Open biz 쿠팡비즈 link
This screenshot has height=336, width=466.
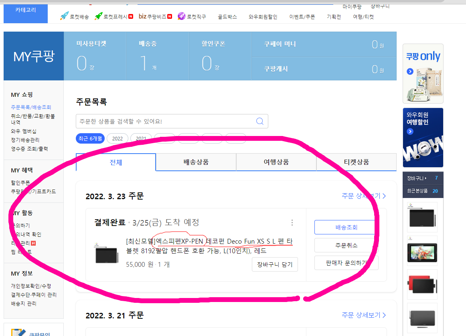(x=155, y=16)
